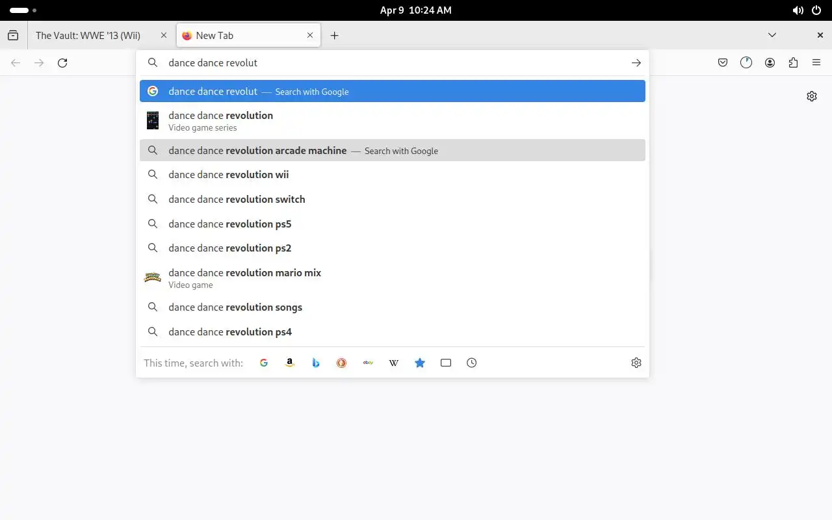832x520 pixels.
Task: Search open tabs with tab icon
Action: coord(446,363)
